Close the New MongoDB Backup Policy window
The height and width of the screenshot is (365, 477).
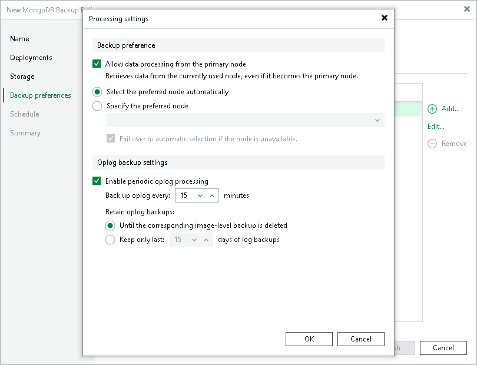(x=467, y=9)
